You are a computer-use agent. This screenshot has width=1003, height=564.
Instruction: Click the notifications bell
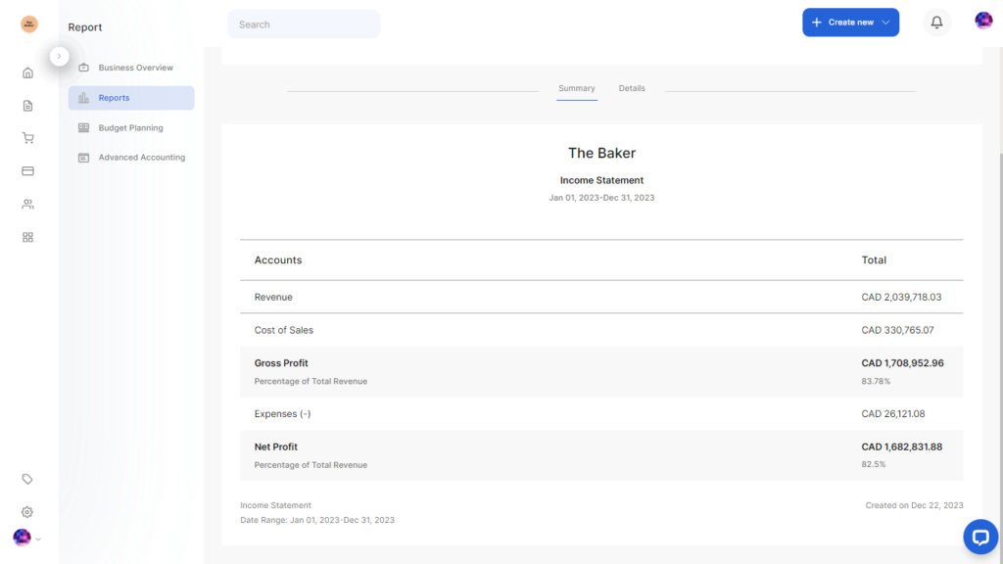coord(935,22)
